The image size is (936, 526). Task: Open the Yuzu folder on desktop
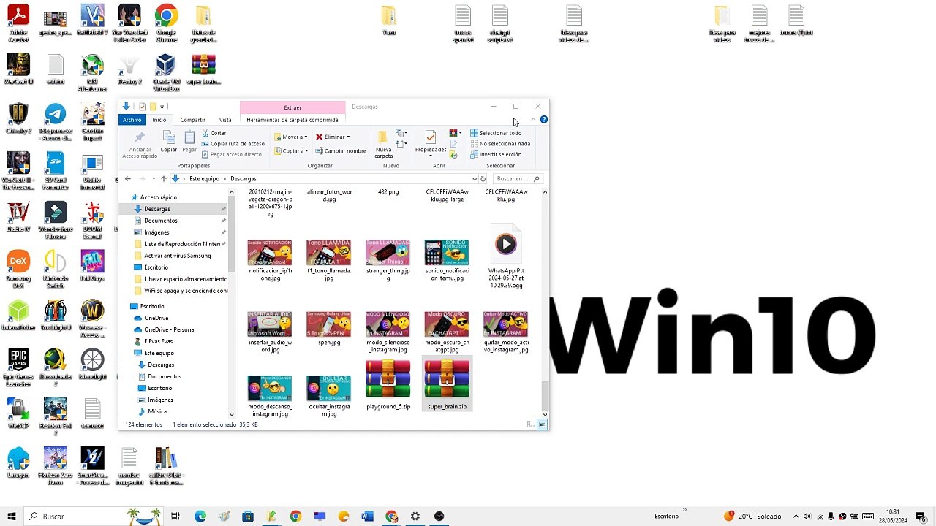click(x=389, y=20)
